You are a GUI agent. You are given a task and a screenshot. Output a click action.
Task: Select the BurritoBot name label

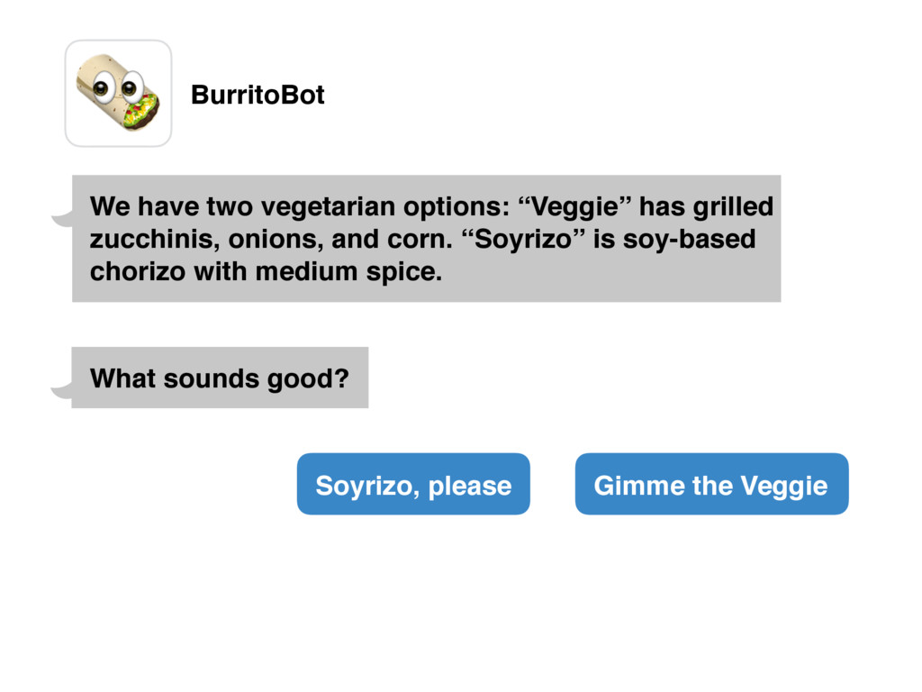point(258,95)
